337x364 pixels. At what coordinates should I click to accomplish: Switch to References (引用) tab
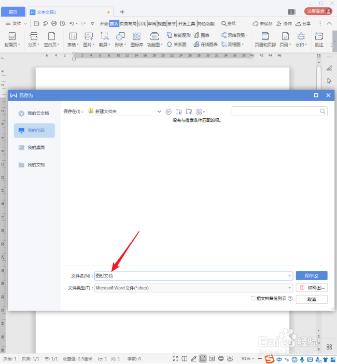142,23
